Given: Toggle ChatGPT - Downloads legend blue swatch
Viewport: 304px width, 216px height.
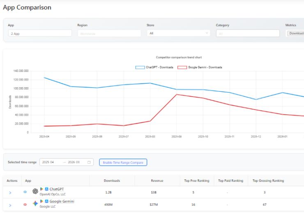Looking at the screenshot, I should (x=140, y=67).
